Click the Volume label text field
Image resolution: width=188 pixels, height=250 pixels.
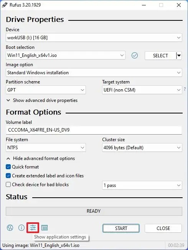coord(94,130)
